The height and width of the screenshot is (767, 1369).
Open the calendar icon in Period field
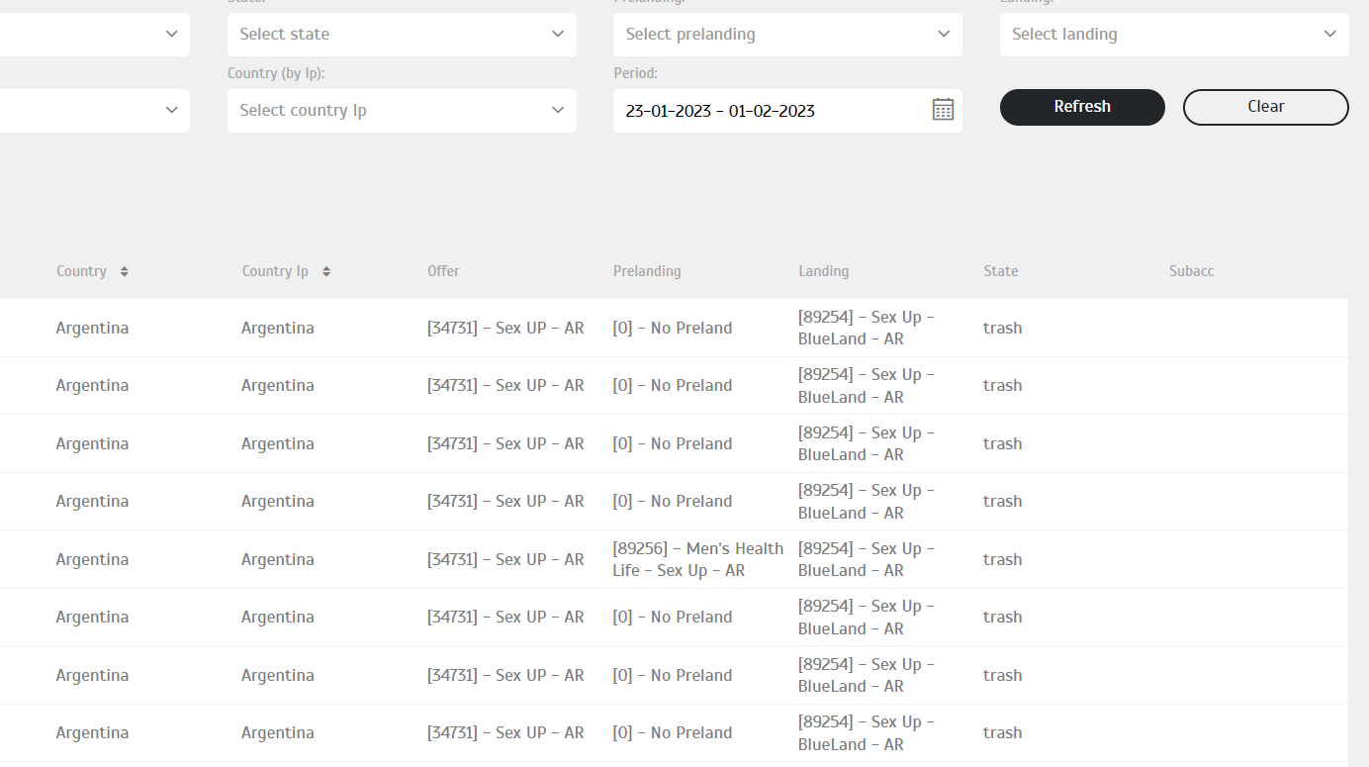tap(943, 110)
